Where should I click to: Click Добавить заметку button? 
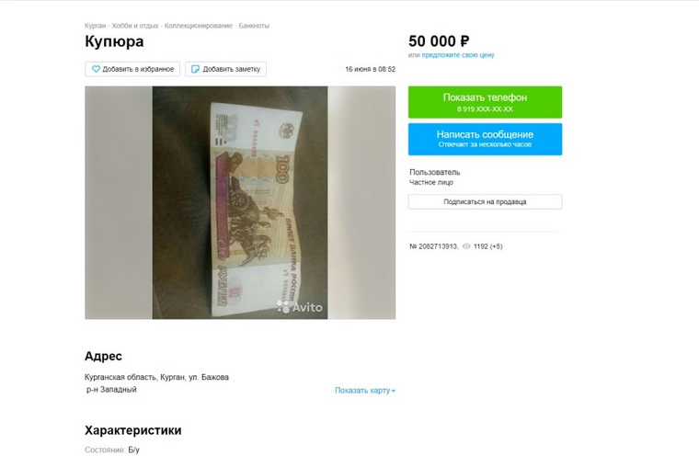[x=225, y=69]
